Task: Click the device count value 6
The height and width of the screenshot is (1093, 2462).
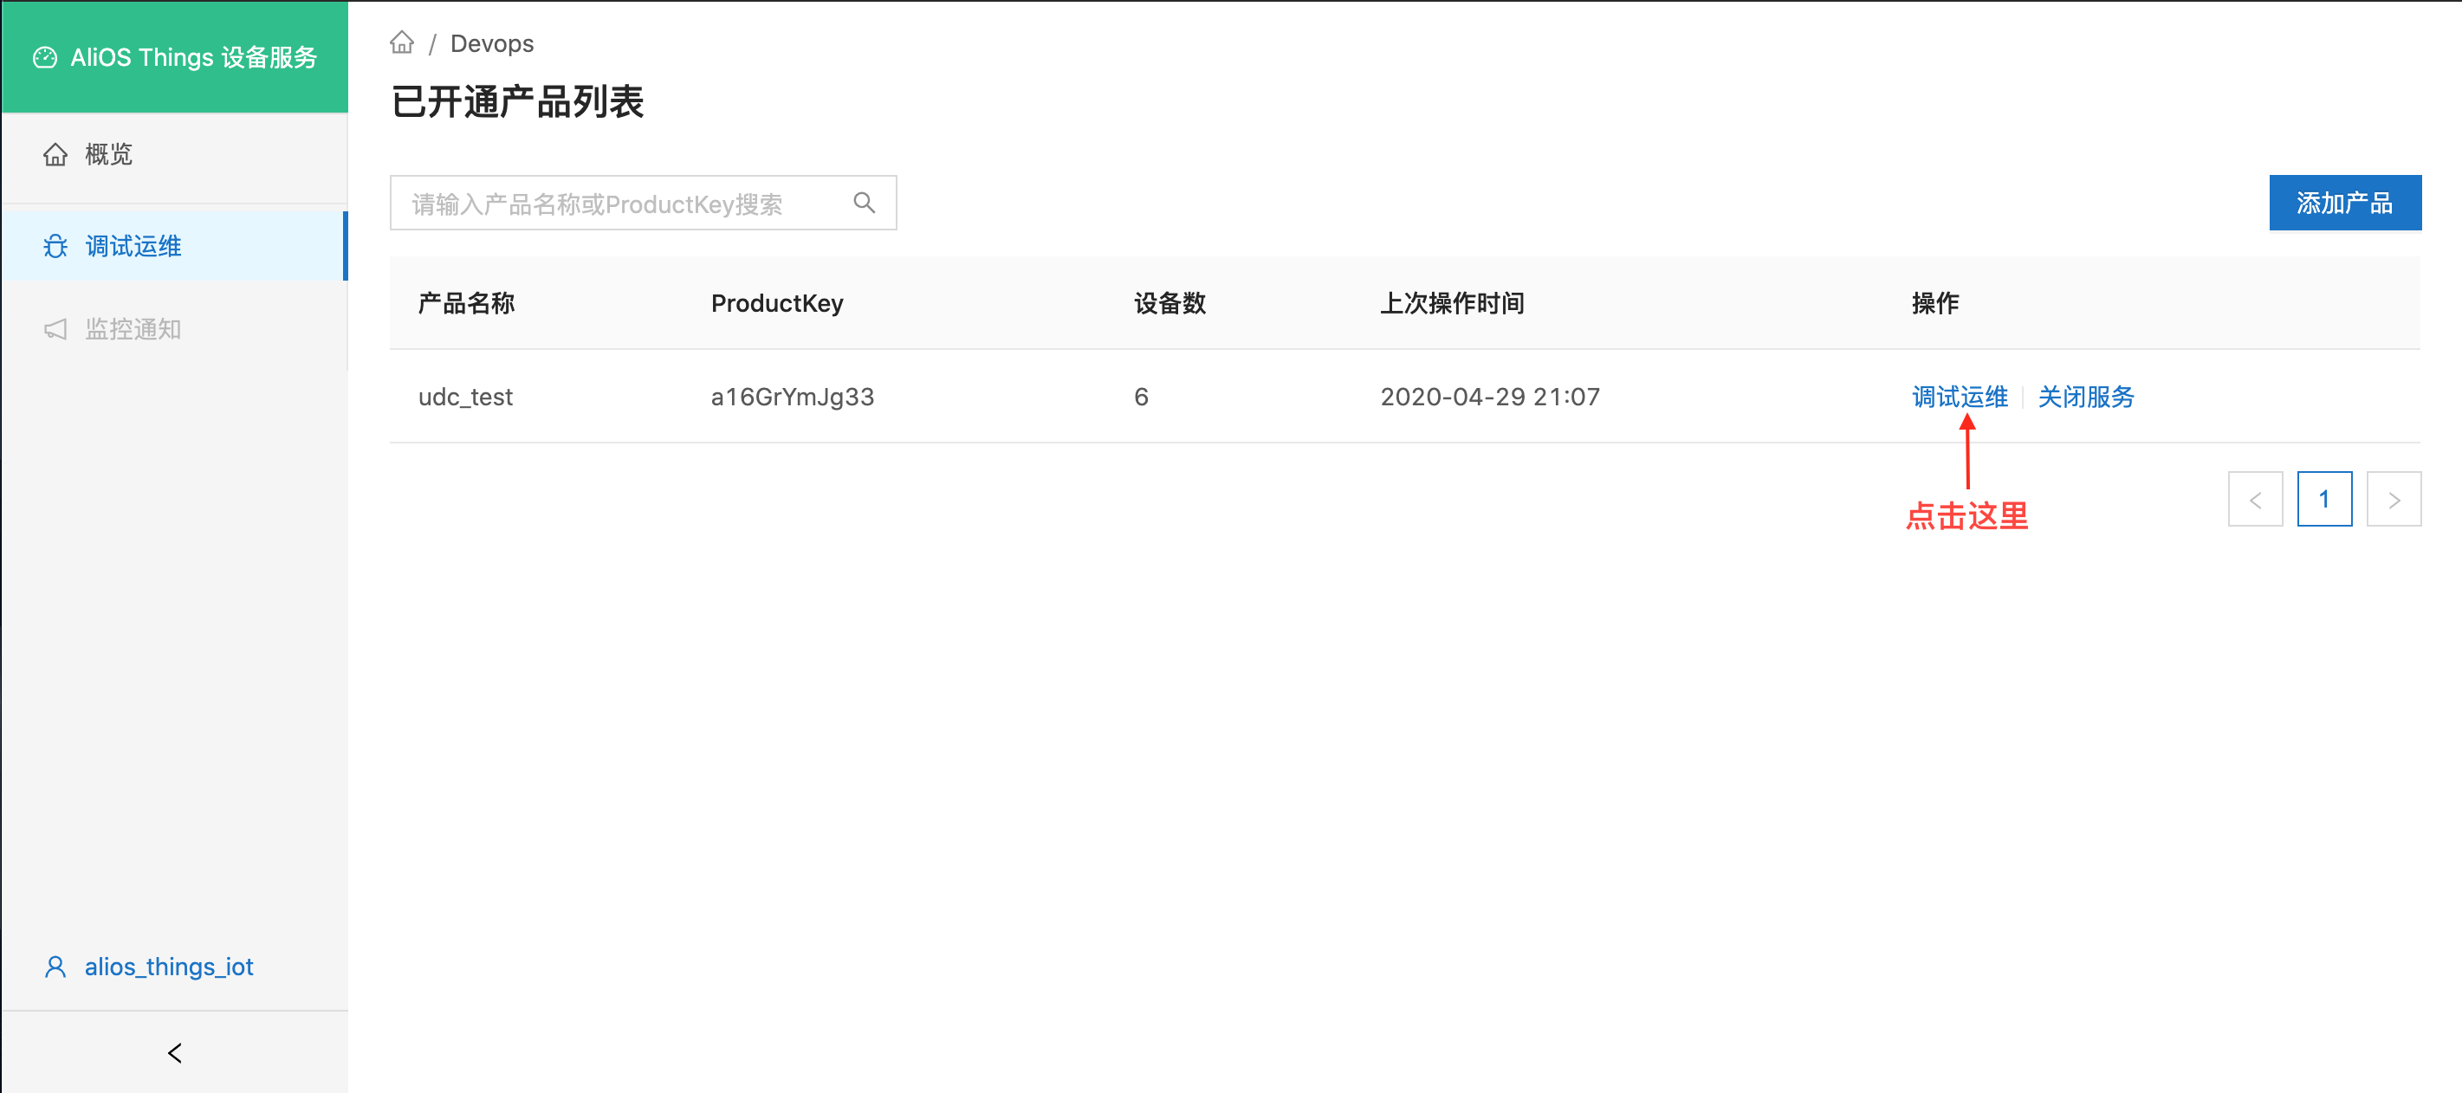Action: coord(1141,397)
